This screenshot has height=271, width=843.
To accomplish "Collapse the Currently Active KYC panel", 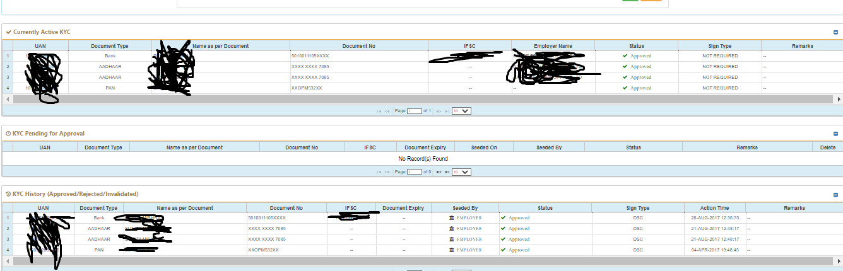I will [835, 32].
